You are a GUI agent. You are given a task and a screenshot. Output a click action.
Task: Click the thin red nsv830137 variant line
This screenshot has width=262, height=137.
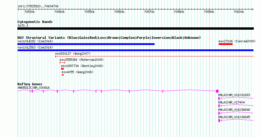[155, 56]
